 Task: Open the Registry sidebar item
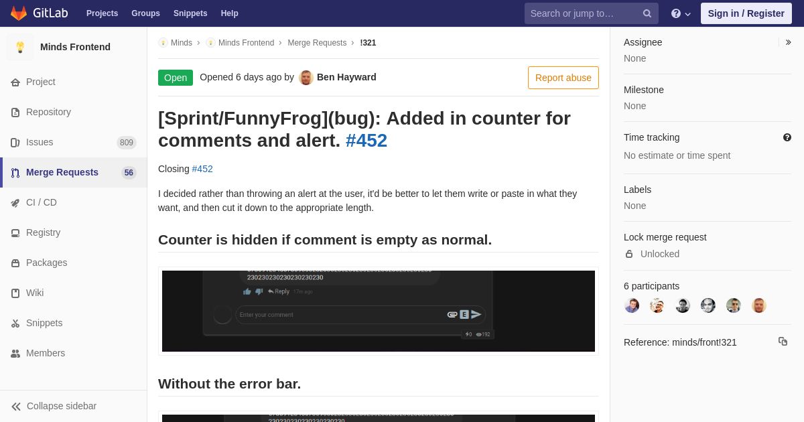pos(74,232)
